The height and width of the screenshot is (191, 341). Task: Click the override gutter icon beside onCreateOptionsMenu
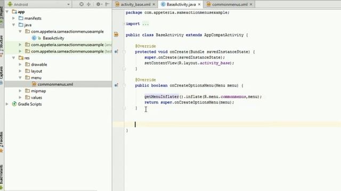click(x=116, y=85)
